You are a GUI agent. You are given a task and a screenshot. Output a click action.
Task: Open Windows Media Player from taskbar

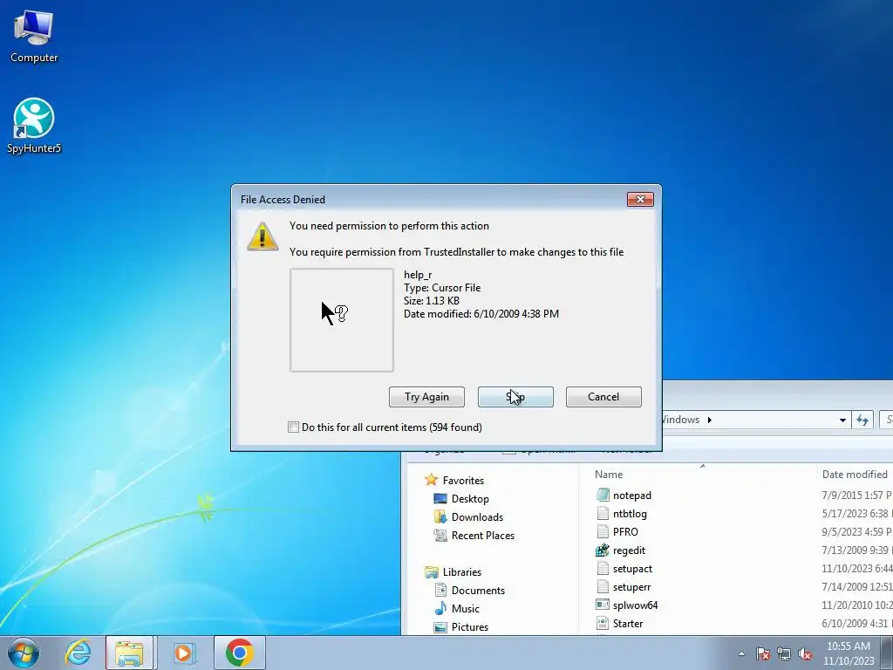click(x=183, y=653)
